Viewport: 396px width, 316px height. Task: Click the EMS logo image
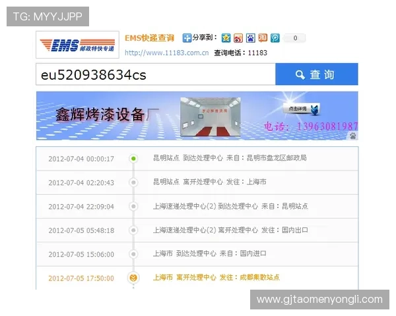click(77, 45)
